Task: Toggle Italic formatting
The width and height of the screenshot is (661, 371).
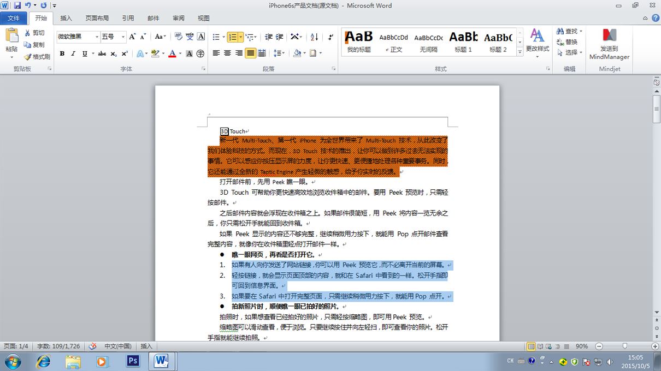Action: point(73,53)
